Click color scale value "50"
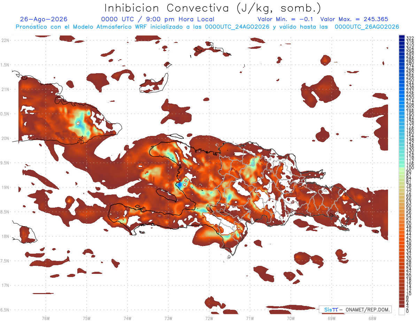 (409, 224)
